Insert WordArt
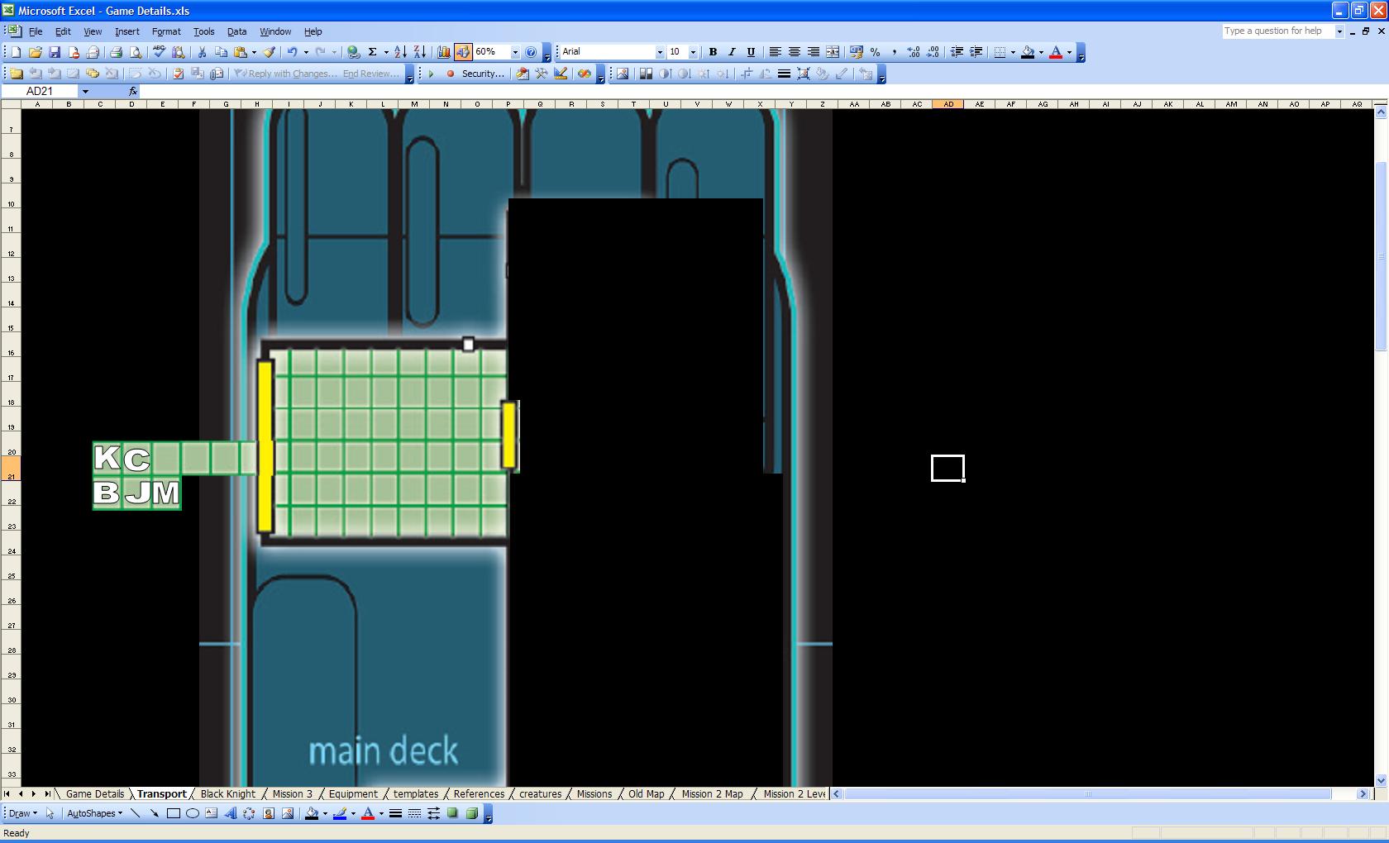This screenshot has width=1389, height=843. [231, 813]
